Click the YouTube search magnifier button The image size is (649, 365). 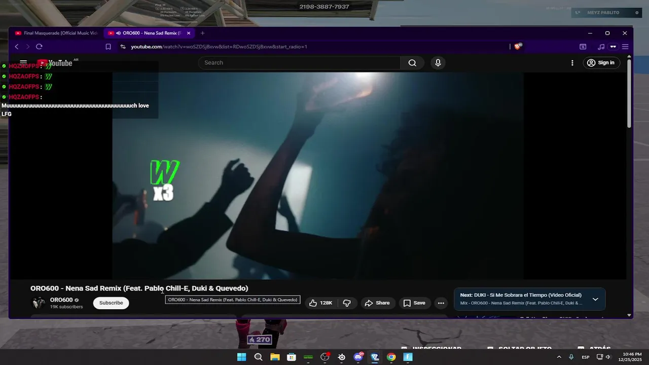point(412,63)
